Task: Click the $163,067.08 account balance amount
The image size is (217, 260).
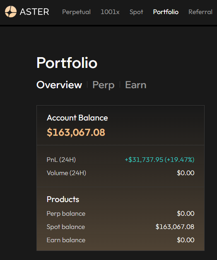Action: pyautogui.click(x=76, y=132)
